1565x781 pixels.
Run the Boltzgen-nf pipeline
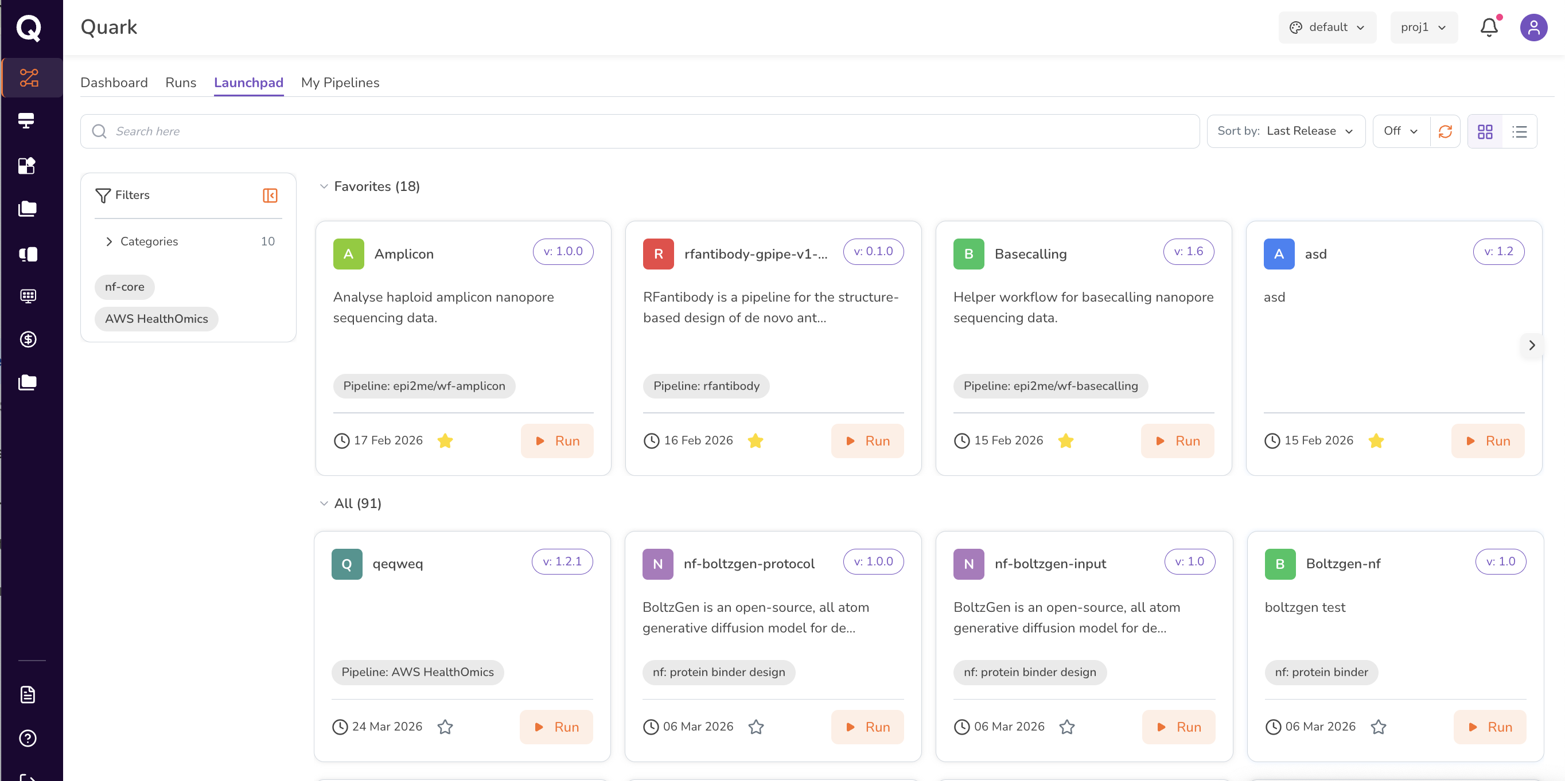(1489, 727)
